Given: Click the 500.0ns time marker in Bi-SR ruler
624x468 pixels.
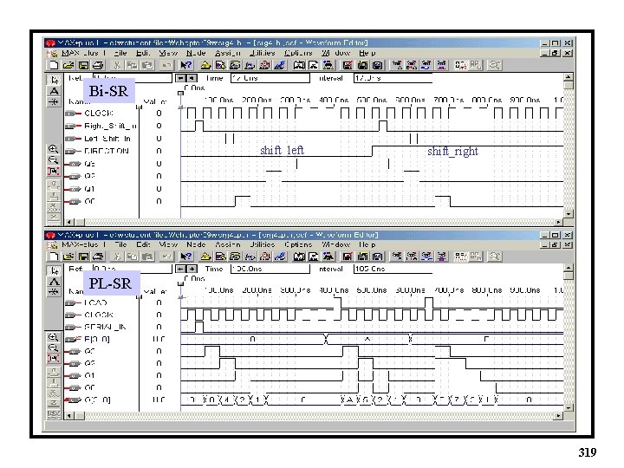Looking at the screenshot, I should (372, 100).
